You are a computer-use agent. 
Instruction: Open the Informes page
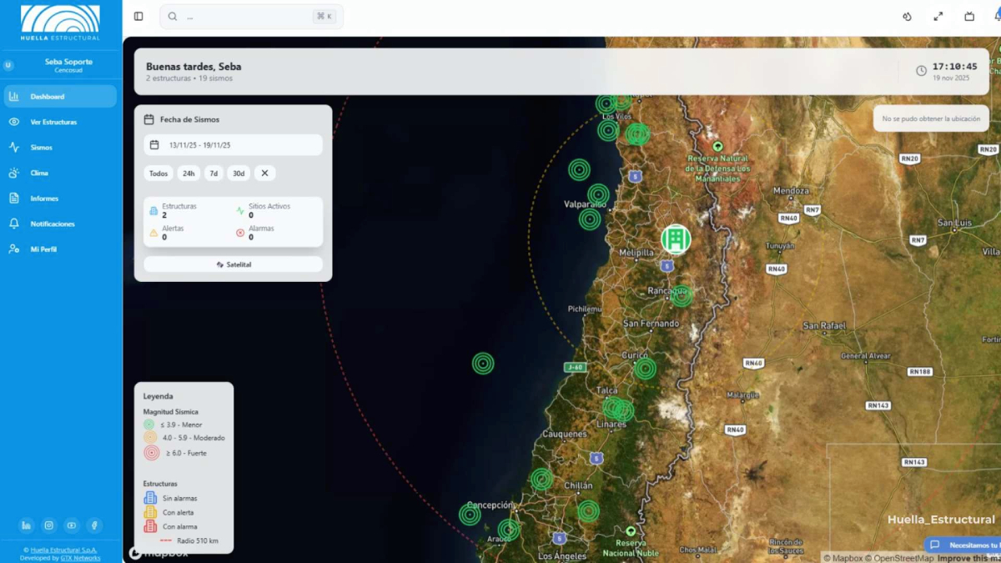coord(60,199)
